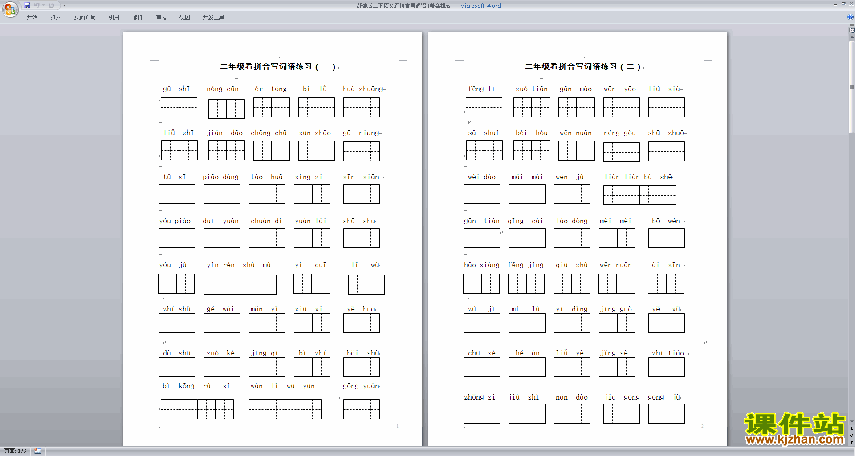
Task: Click the pinyin 'gū niang' on page one
Action: click(361, 133)
